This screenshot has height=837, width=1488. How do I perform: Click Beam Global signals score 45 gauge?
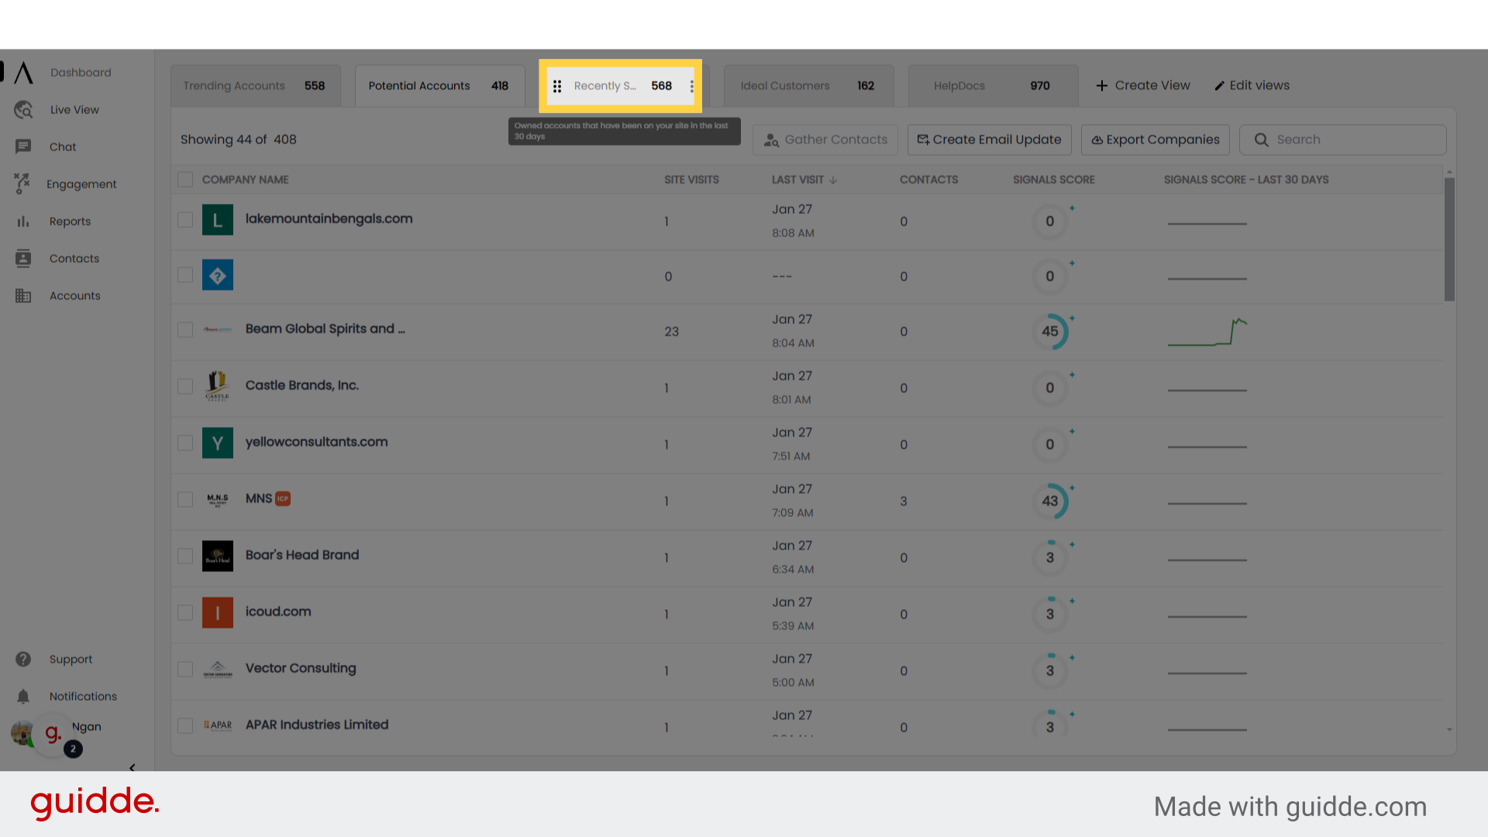[x=1050, y=332]
